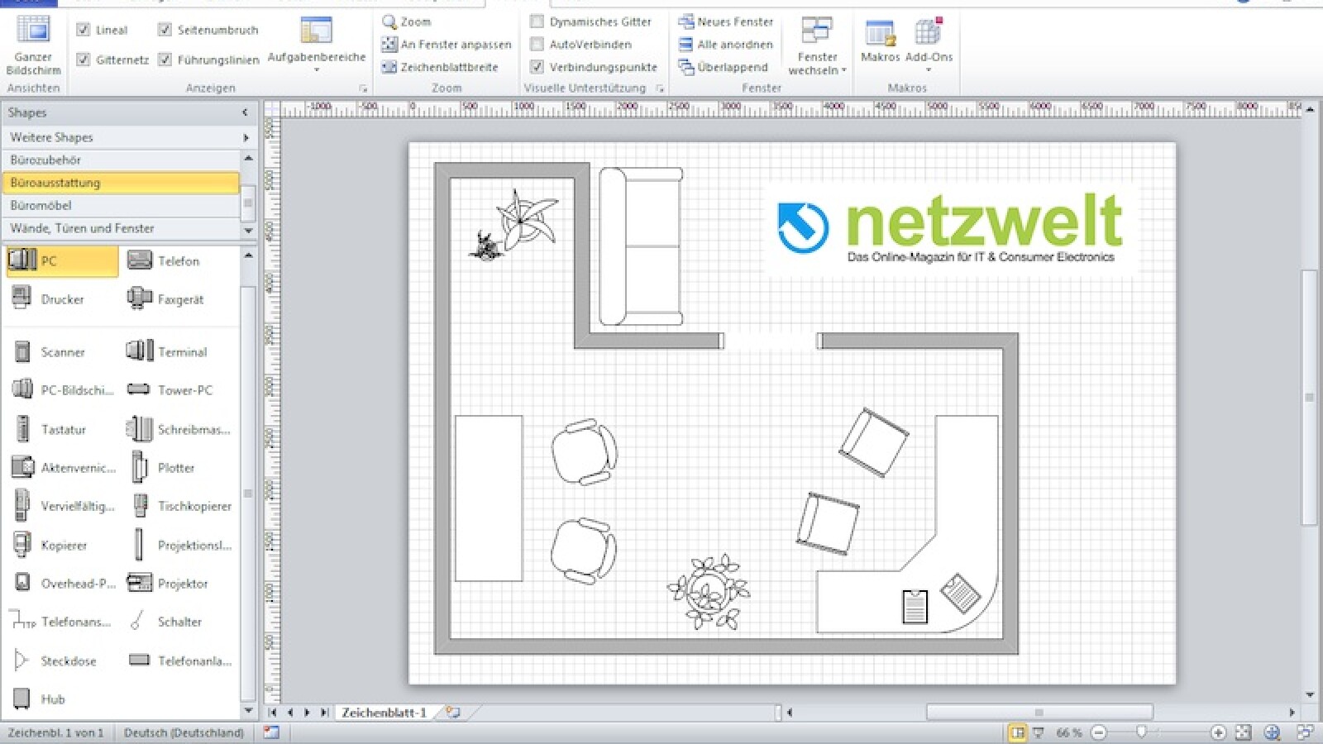Click the netzwelt logo image on canvas

coord(951,229)
